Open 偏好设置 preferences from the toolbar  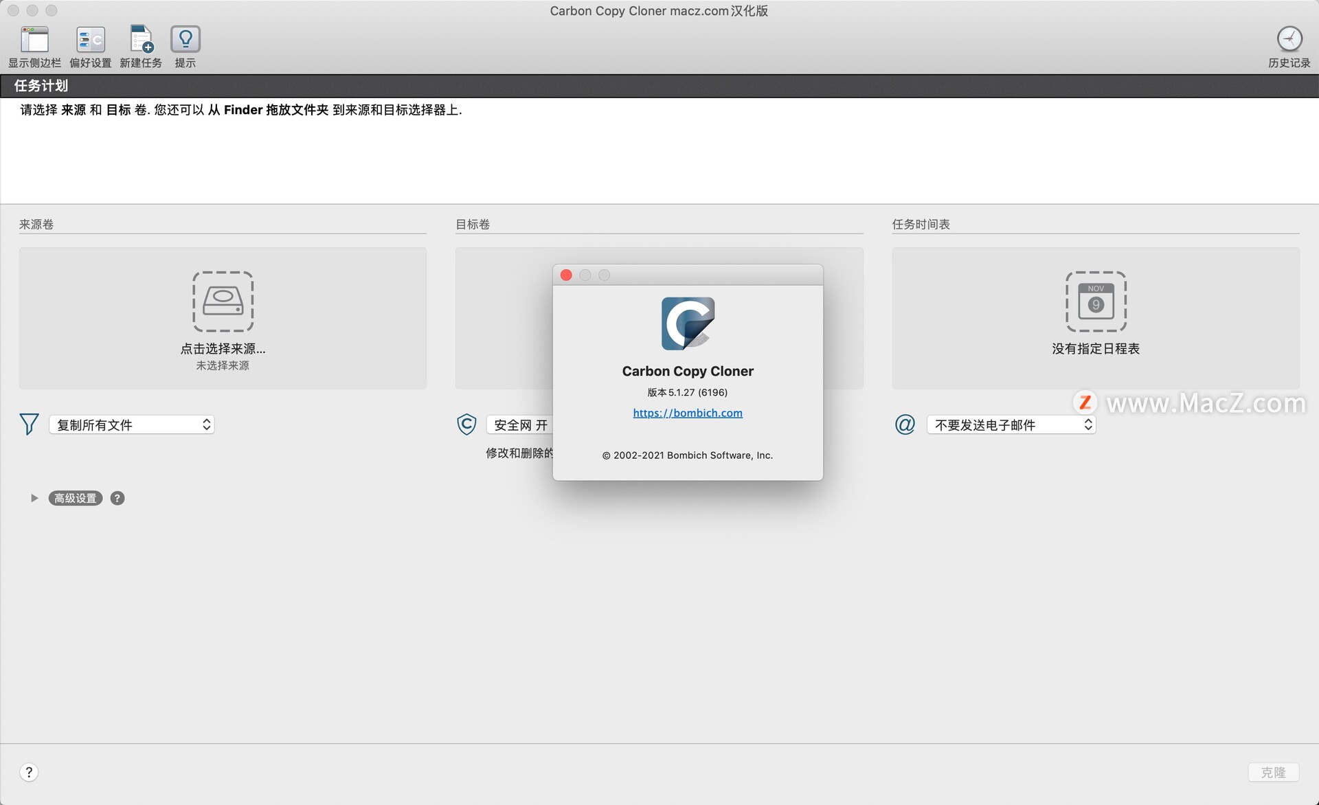tap(90, 40)
